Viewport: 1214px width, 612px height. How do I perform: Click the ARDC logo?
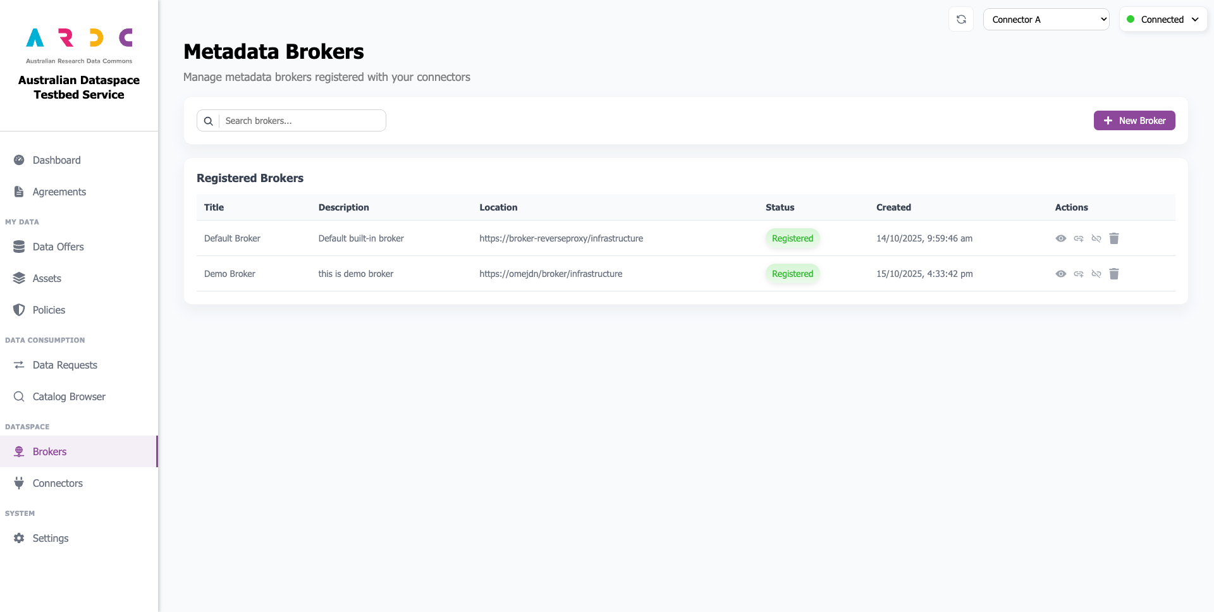[79, 46]
